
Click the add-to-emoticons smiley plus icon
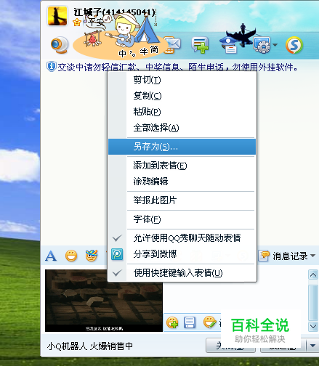pos(172,322)
